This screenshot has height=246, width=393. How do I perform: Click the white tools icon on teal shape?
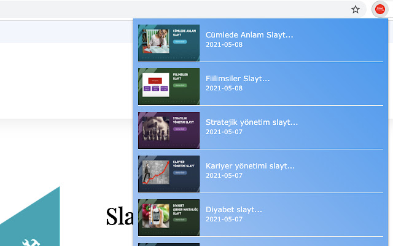31,242
